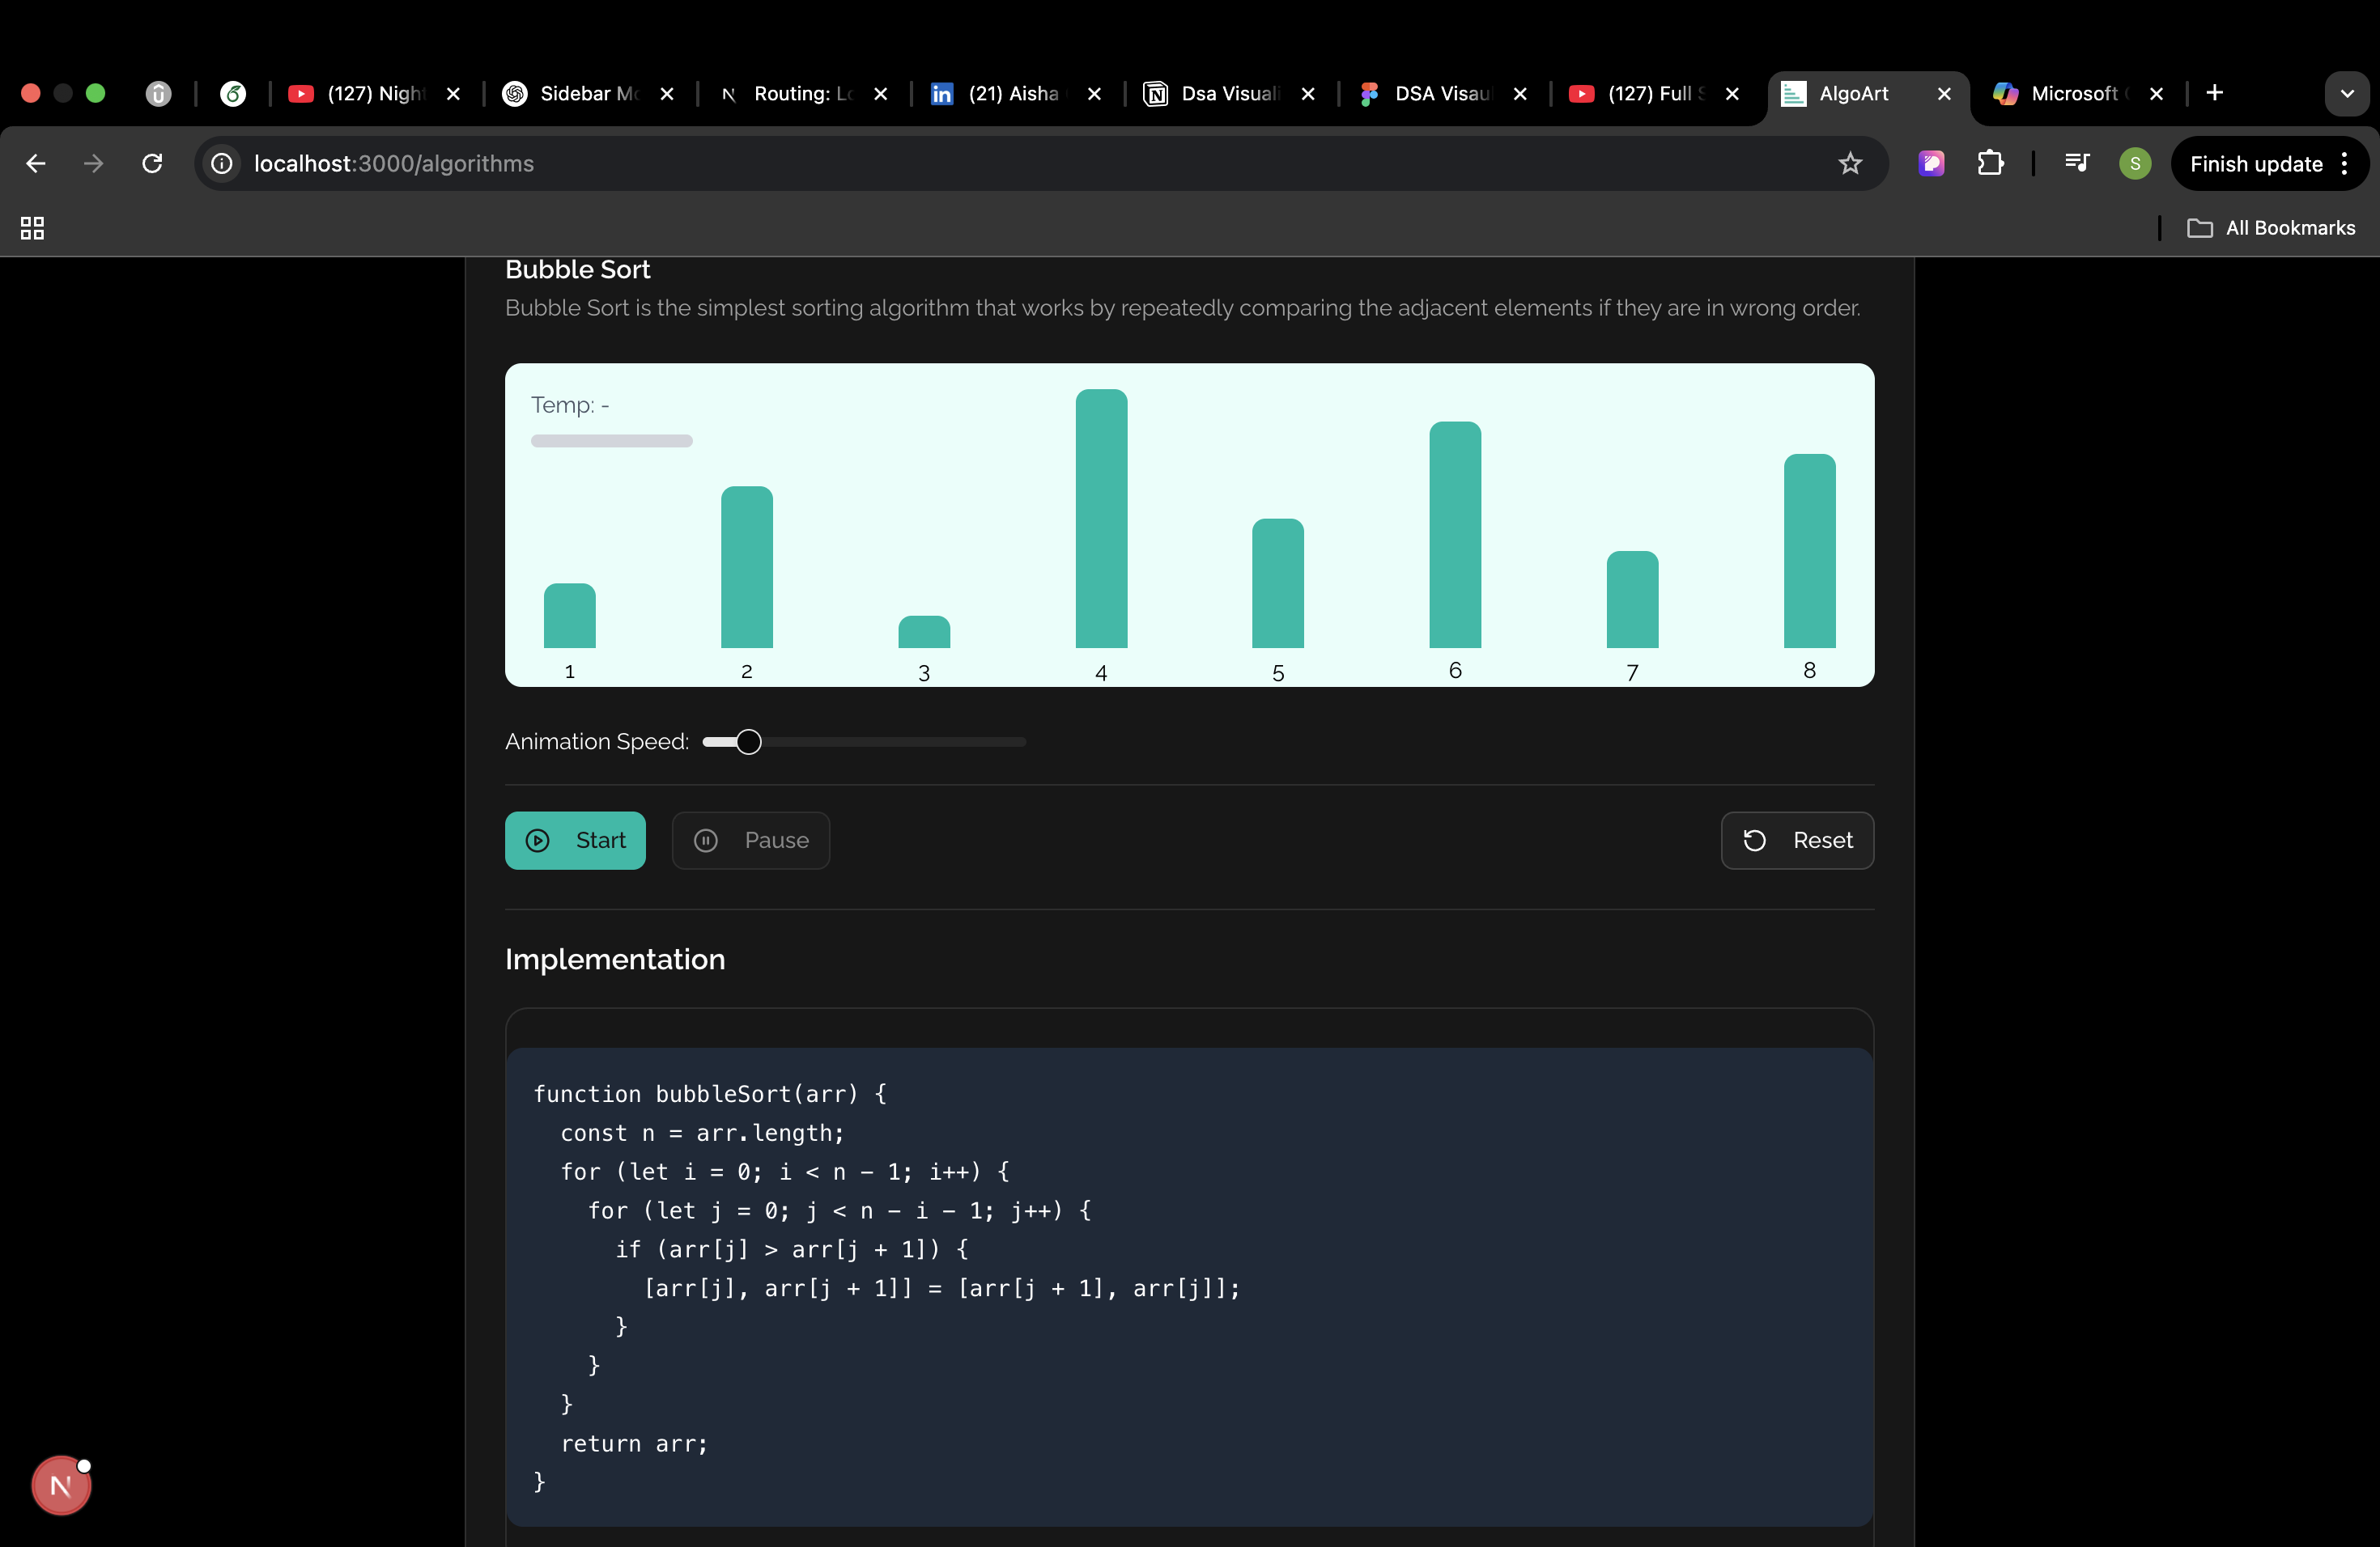This screenshot has width=2380, height=1547.
Task: Close the AlgoArt tab
Action: pyautogui.click(x=1944, y=93)
